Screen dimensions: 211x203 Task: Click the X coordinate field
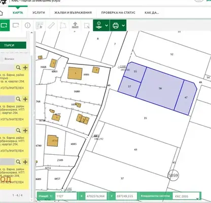click(96, 196)
